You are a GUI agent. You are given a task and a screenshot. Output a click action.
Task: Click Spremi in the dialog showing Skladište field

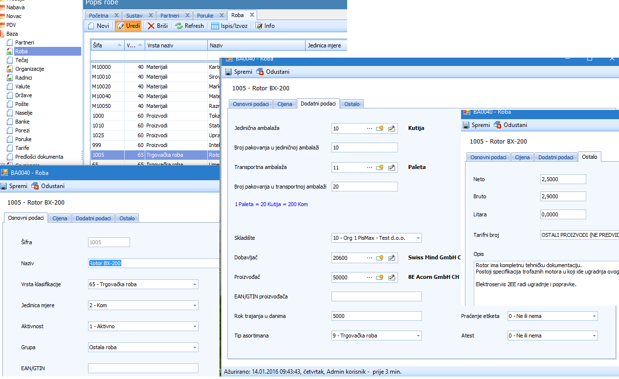(239, 72)
